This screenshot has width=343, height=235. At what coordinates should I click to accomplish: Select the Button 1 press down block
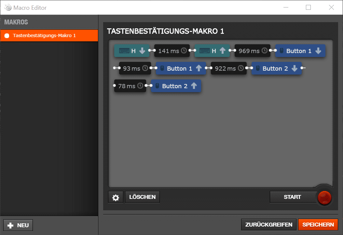(300, 51)
